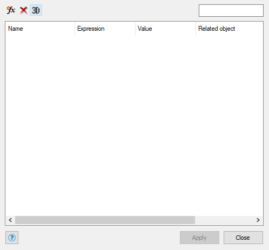Click the Apply button
This screenshot has height=250, width=269.
199,238
